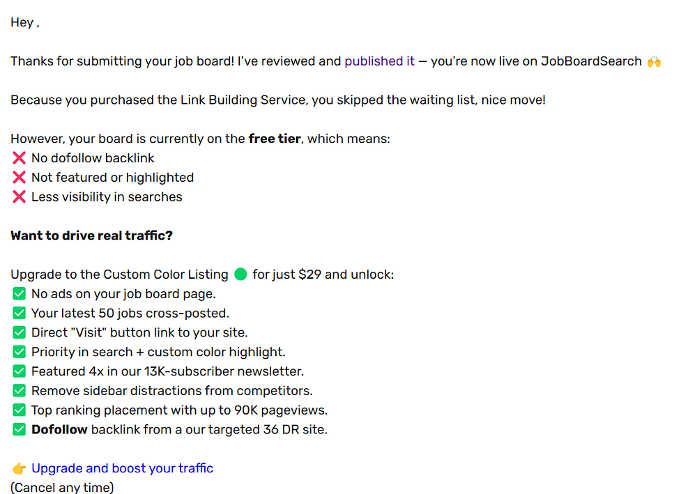Viewport: 697px width, 494px height.
Task: Click the checkmark beside 'Direct Visit button link'
Action: tap(19, 332)
